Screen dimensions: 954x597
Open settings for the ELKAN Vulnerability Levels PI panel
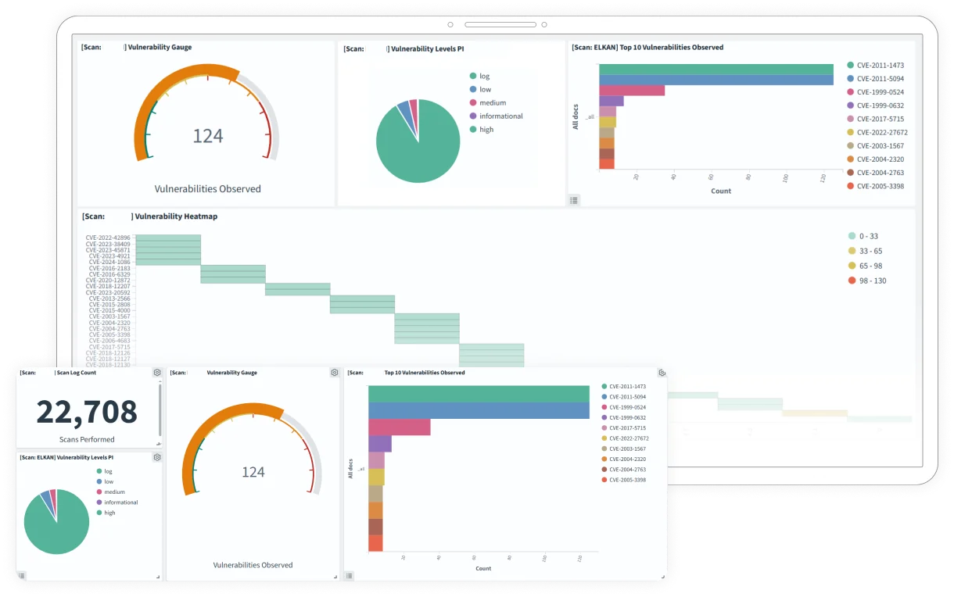pyautogui.click(x=157, y=457)
